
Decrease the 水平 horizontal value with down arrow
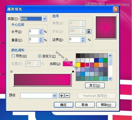[x=41, y=33]
